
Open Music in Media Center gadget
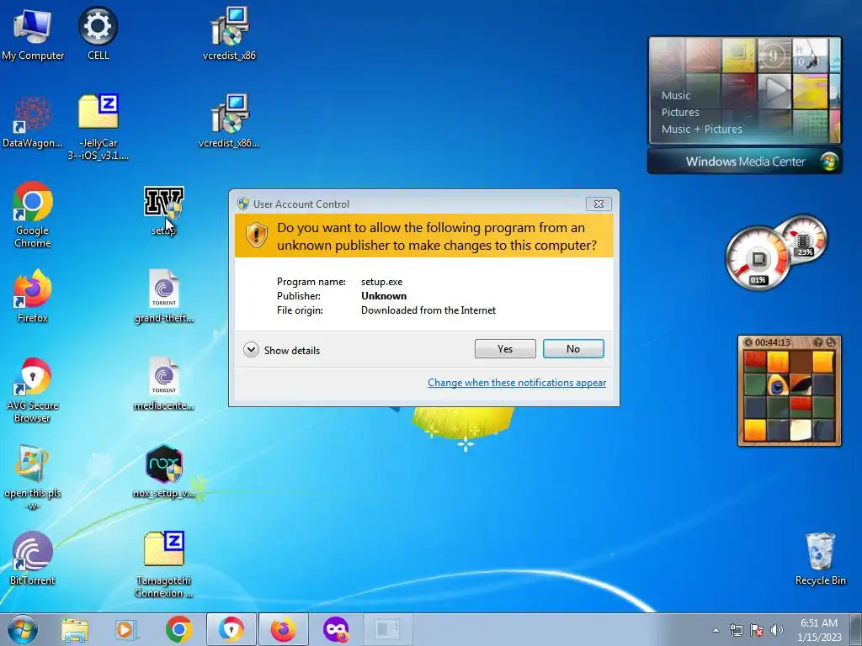pyautogui.click(x=676, y=95)
